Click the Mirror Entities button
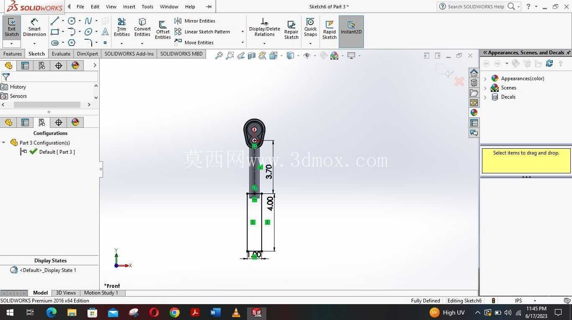This screenshot has height=320, width=572. [x=195, y=21]
